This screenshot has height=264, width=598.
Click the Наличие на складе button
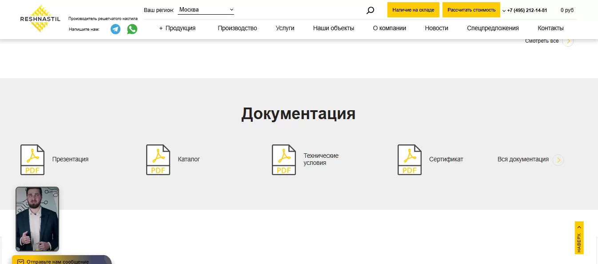[413, 10]
